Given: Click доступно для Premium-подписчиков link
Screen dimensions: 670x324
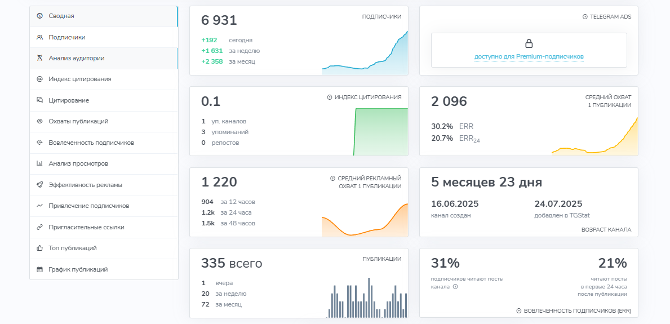Looking at the screenshot, I should 529,56.
